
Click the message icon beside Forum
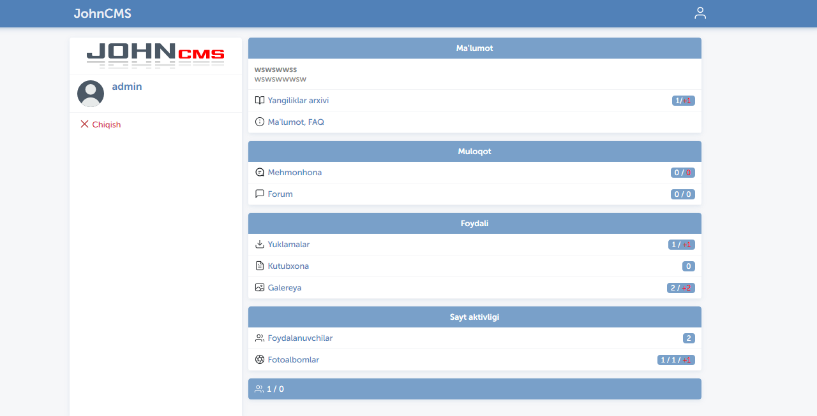[x=260, y=194]
